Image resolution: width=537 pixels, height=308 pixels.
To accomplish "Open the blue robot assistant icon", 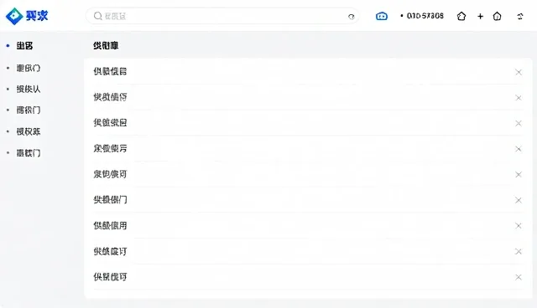I will 382,16.
